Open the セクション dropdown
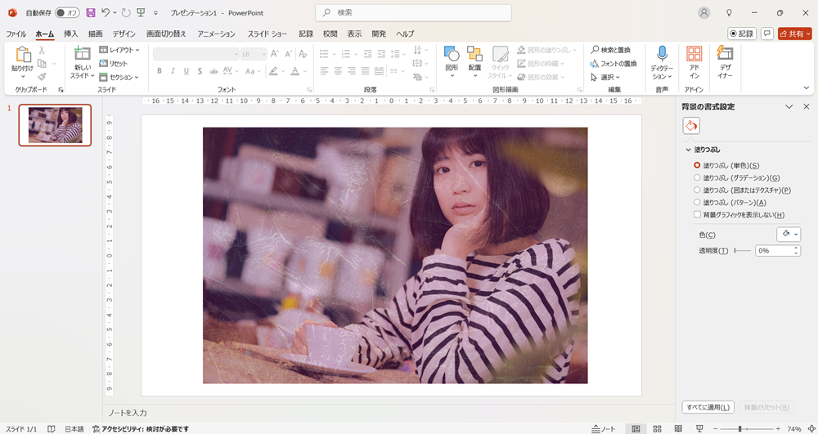The height and width of the screenshot is (434, 818). 119,77
